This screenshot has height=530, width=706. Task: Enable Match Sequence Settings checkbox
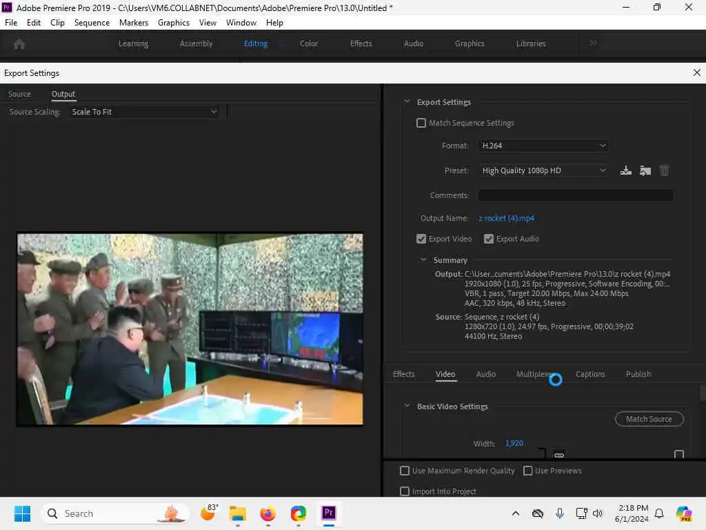point(421,123)
